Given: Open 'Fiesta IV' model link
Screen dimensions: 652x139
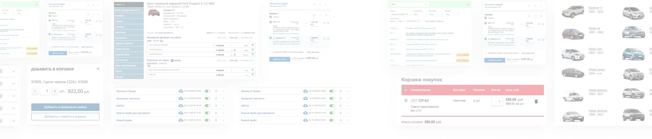Looking at the screenshot, I should (594, 28).
